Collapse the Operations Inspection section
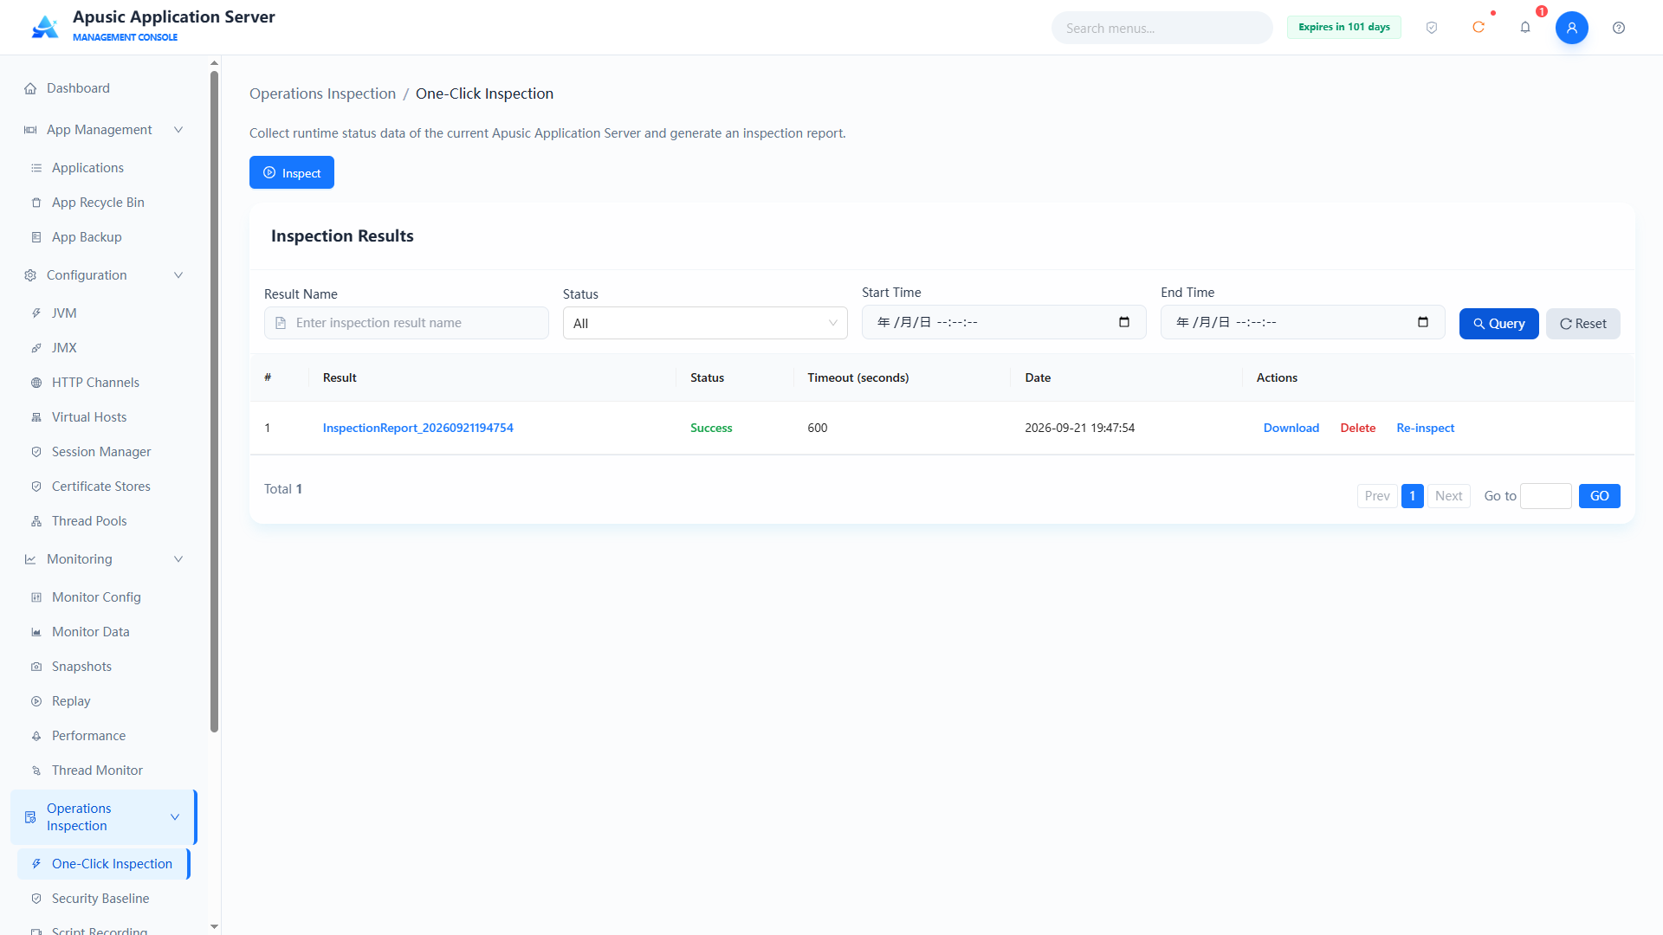 (104, 817)
